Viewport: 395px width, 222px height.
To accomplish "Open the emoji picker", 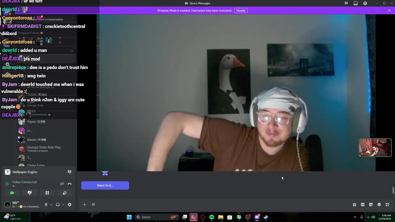I will (379, 204).
